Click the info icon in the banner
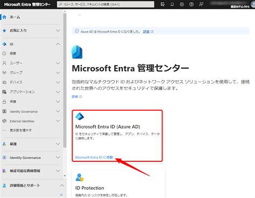This screenshot has width=255, height=198. (77, 31)
